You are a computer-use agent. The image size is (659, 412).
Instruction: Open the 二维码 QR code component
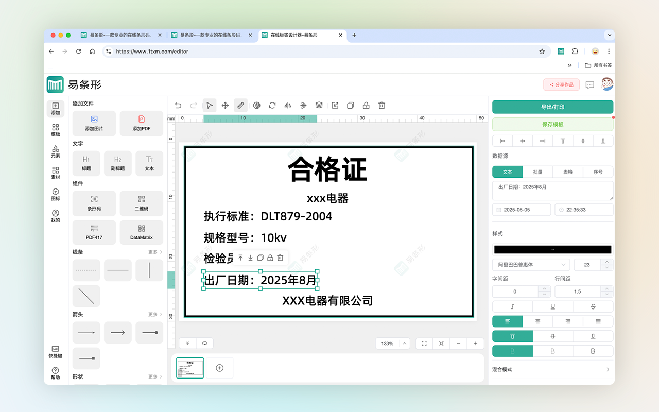click(141, 203)
